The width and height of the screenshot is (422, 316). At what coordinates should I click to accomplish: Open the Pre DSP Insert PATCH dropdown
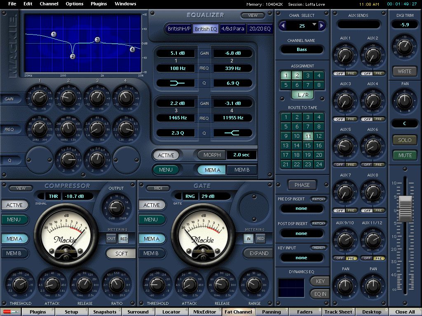(x=319, y=199)
